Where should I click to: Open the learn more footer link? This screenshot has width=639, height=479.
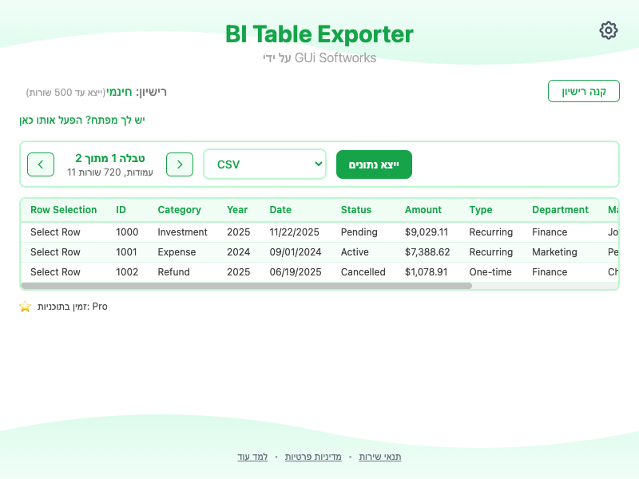[x=252, y=457]
